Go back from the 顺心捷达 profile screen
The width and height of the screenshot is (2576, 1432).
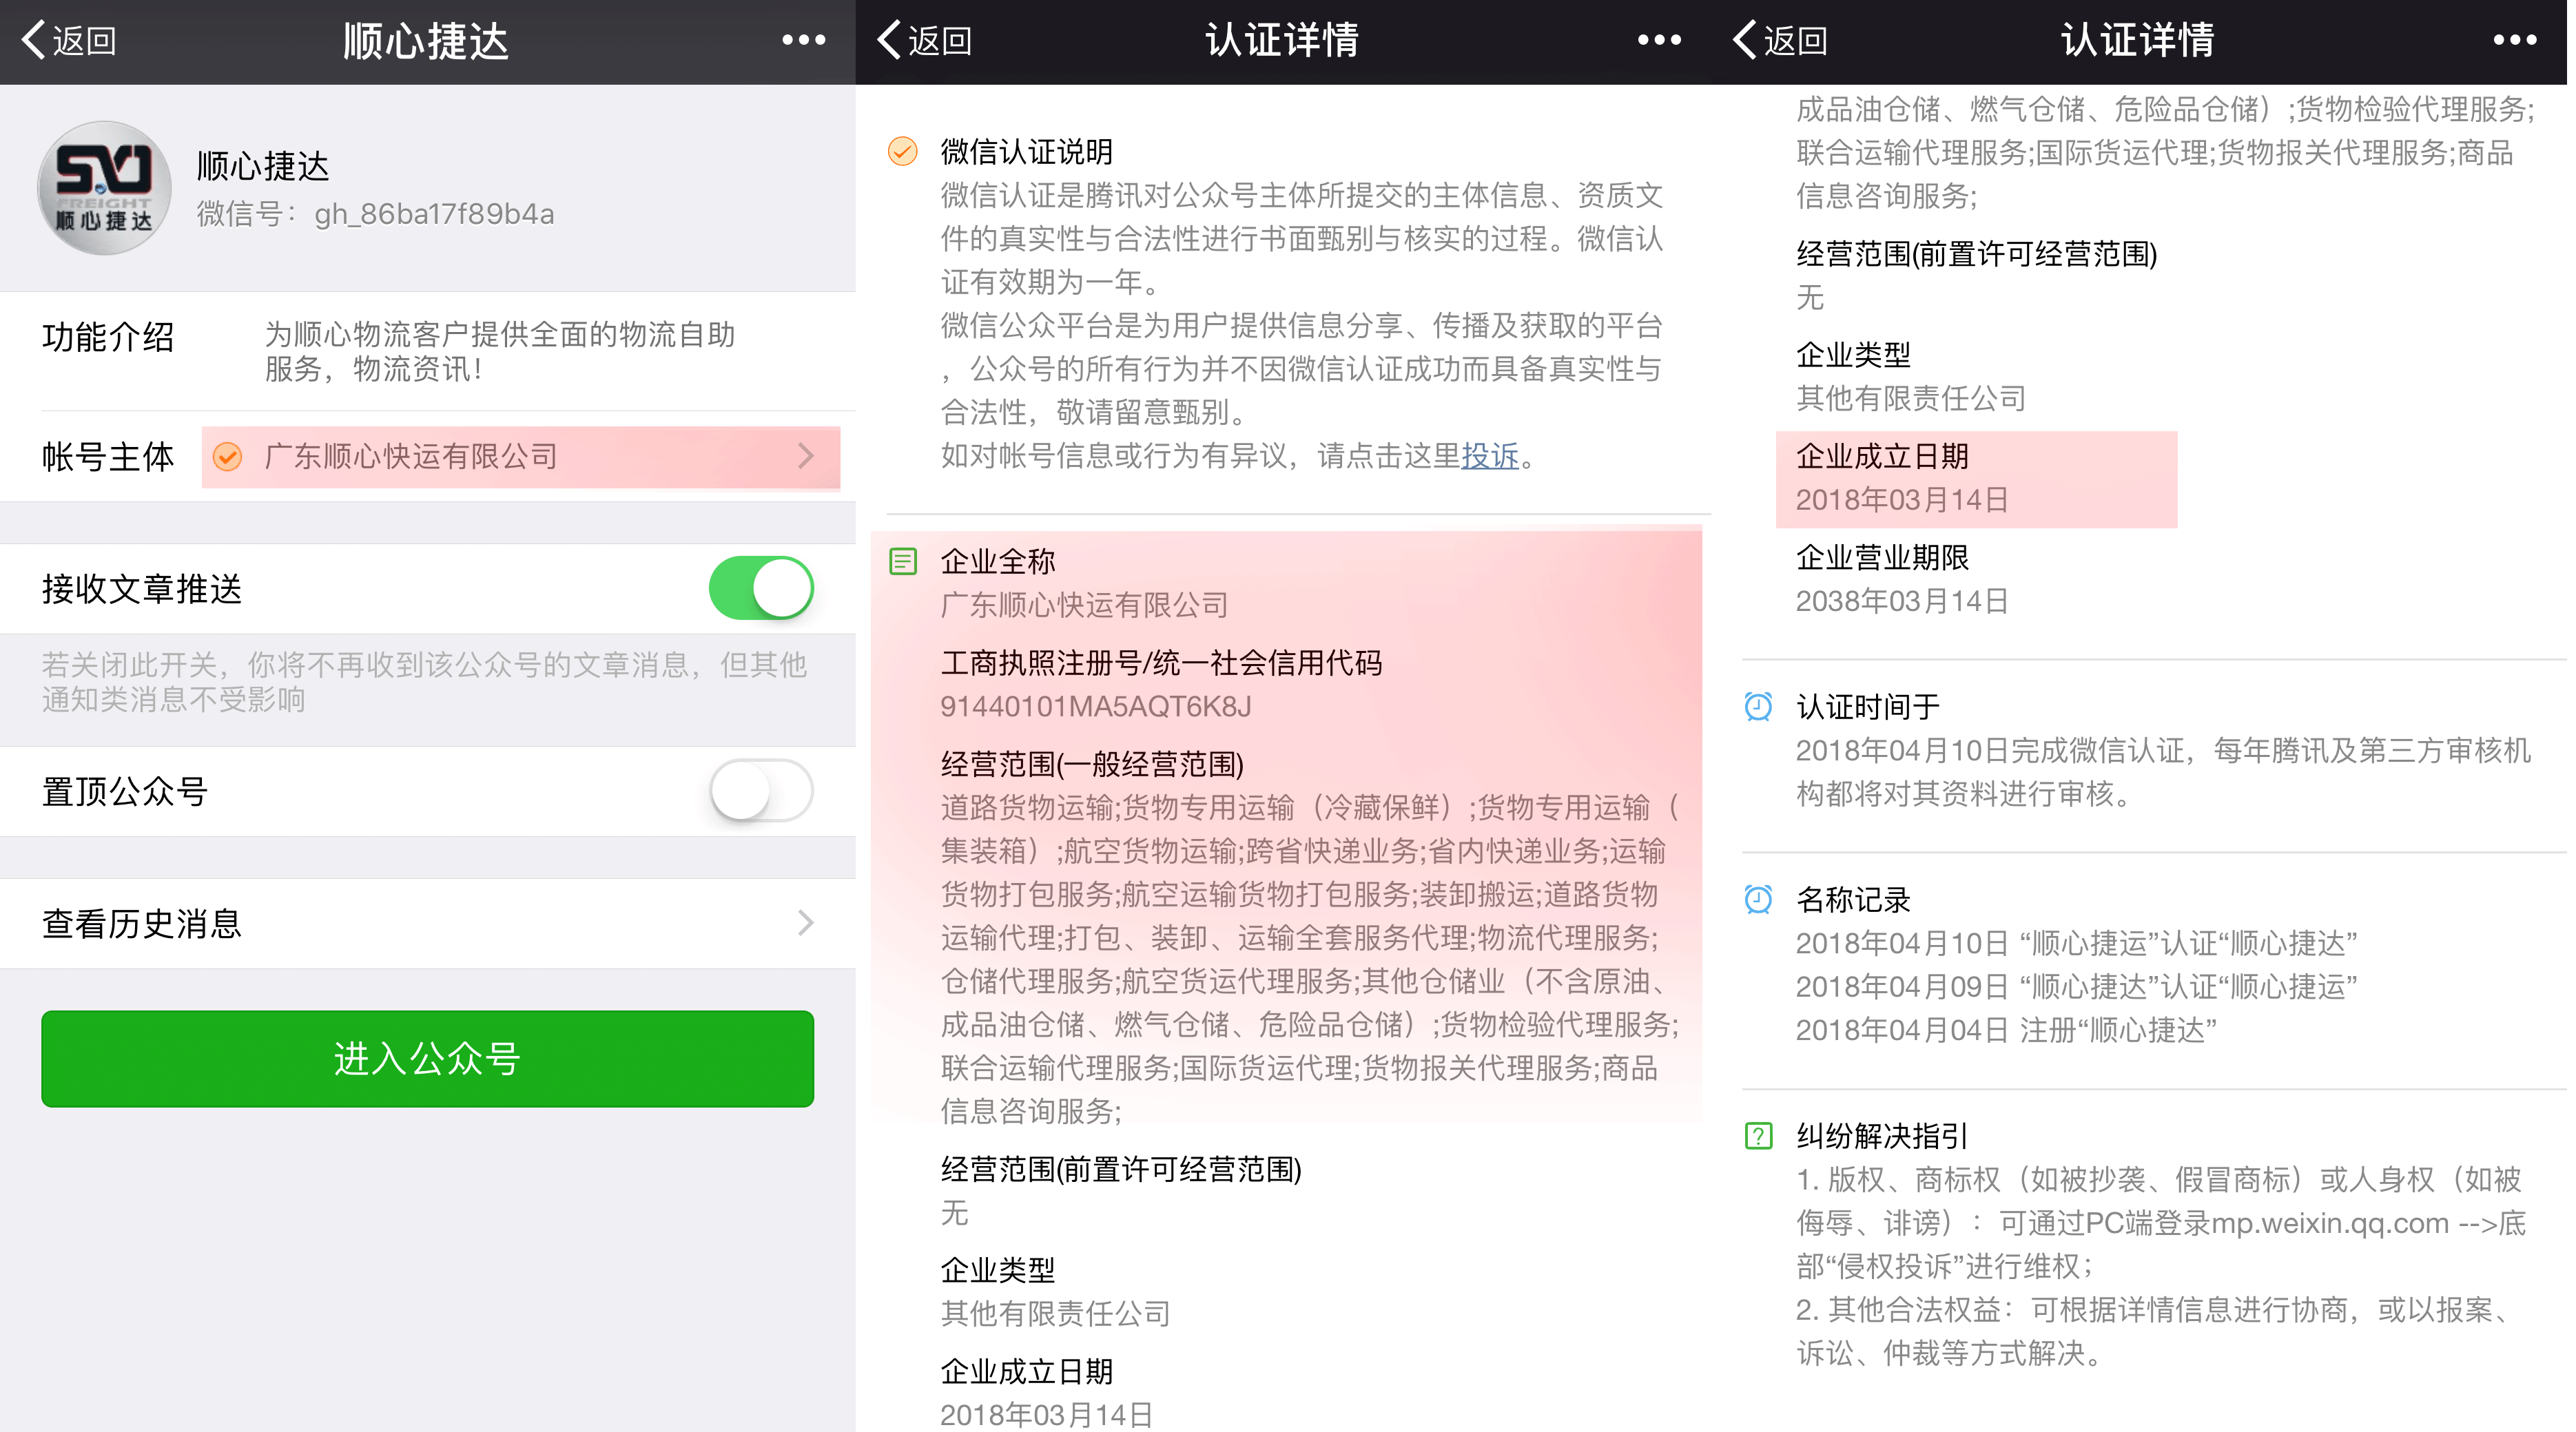coord(69,40)
